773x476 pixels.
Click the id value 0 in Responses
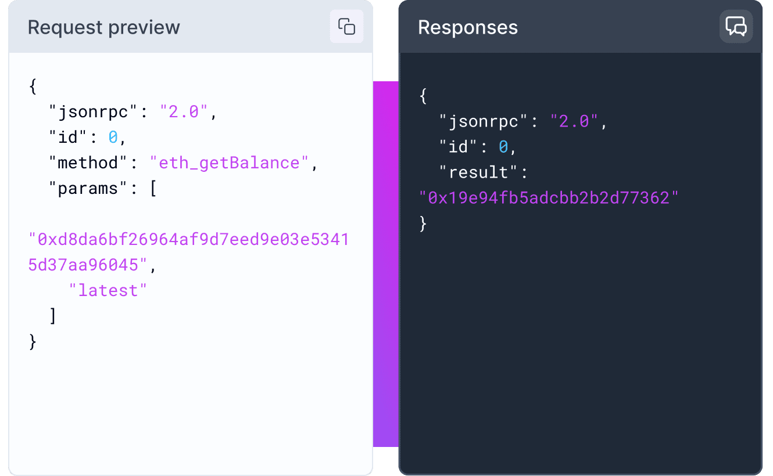click(504, 147)
